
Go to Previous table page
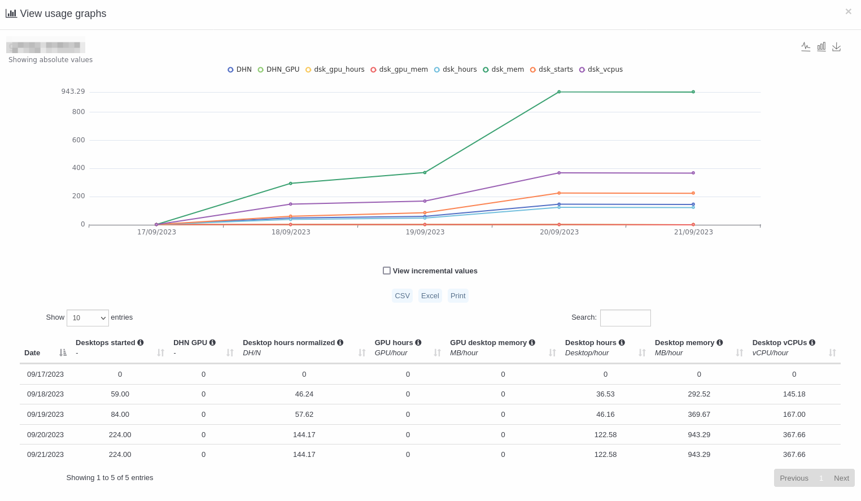coord(794,478)
